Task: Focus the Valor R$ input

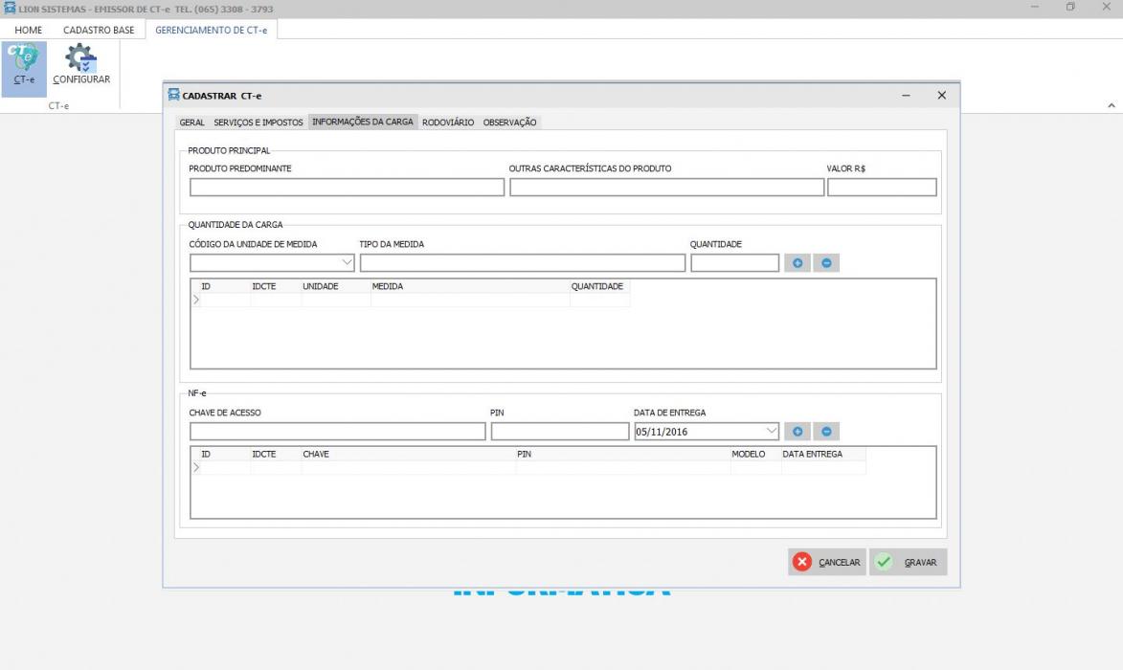Action: (882, 187)
